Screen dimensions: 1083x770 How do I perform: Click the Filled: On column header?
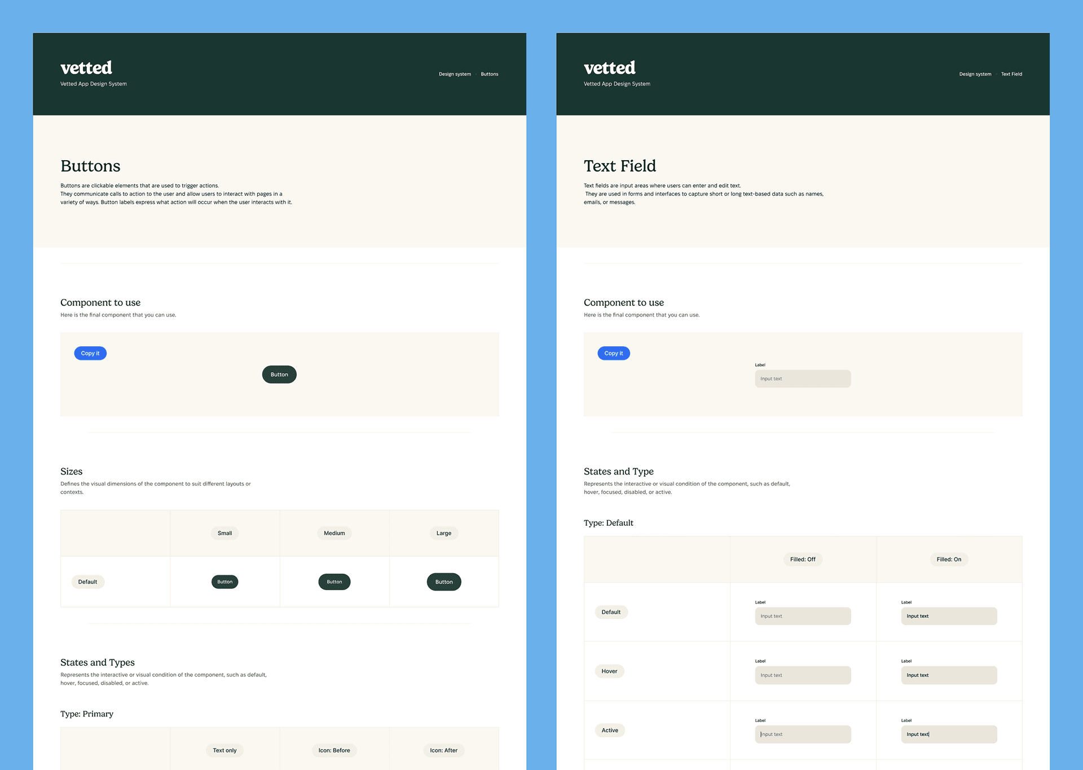click(949, 559)
